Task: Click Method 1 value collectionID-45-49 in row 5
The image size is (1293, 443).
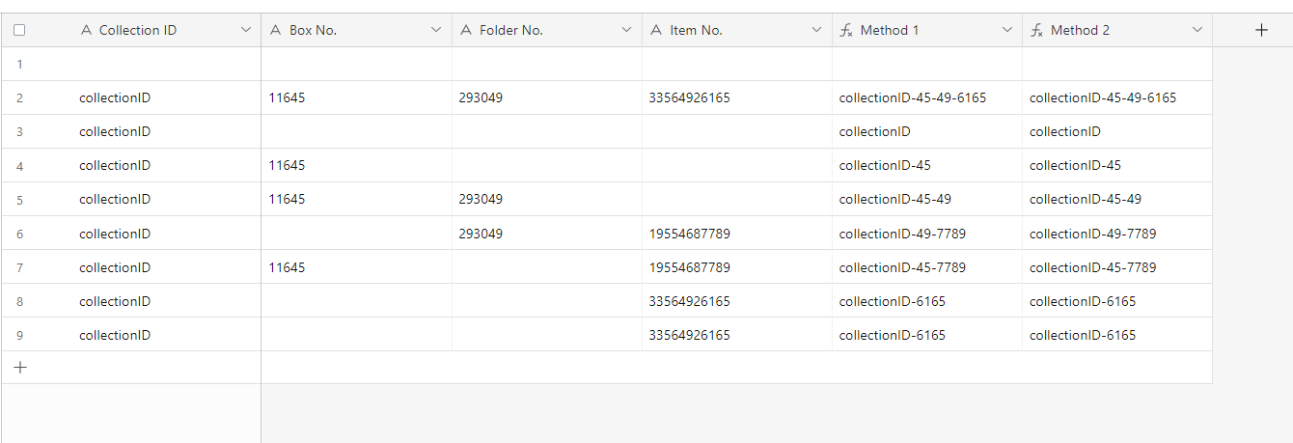Action: 895,199
